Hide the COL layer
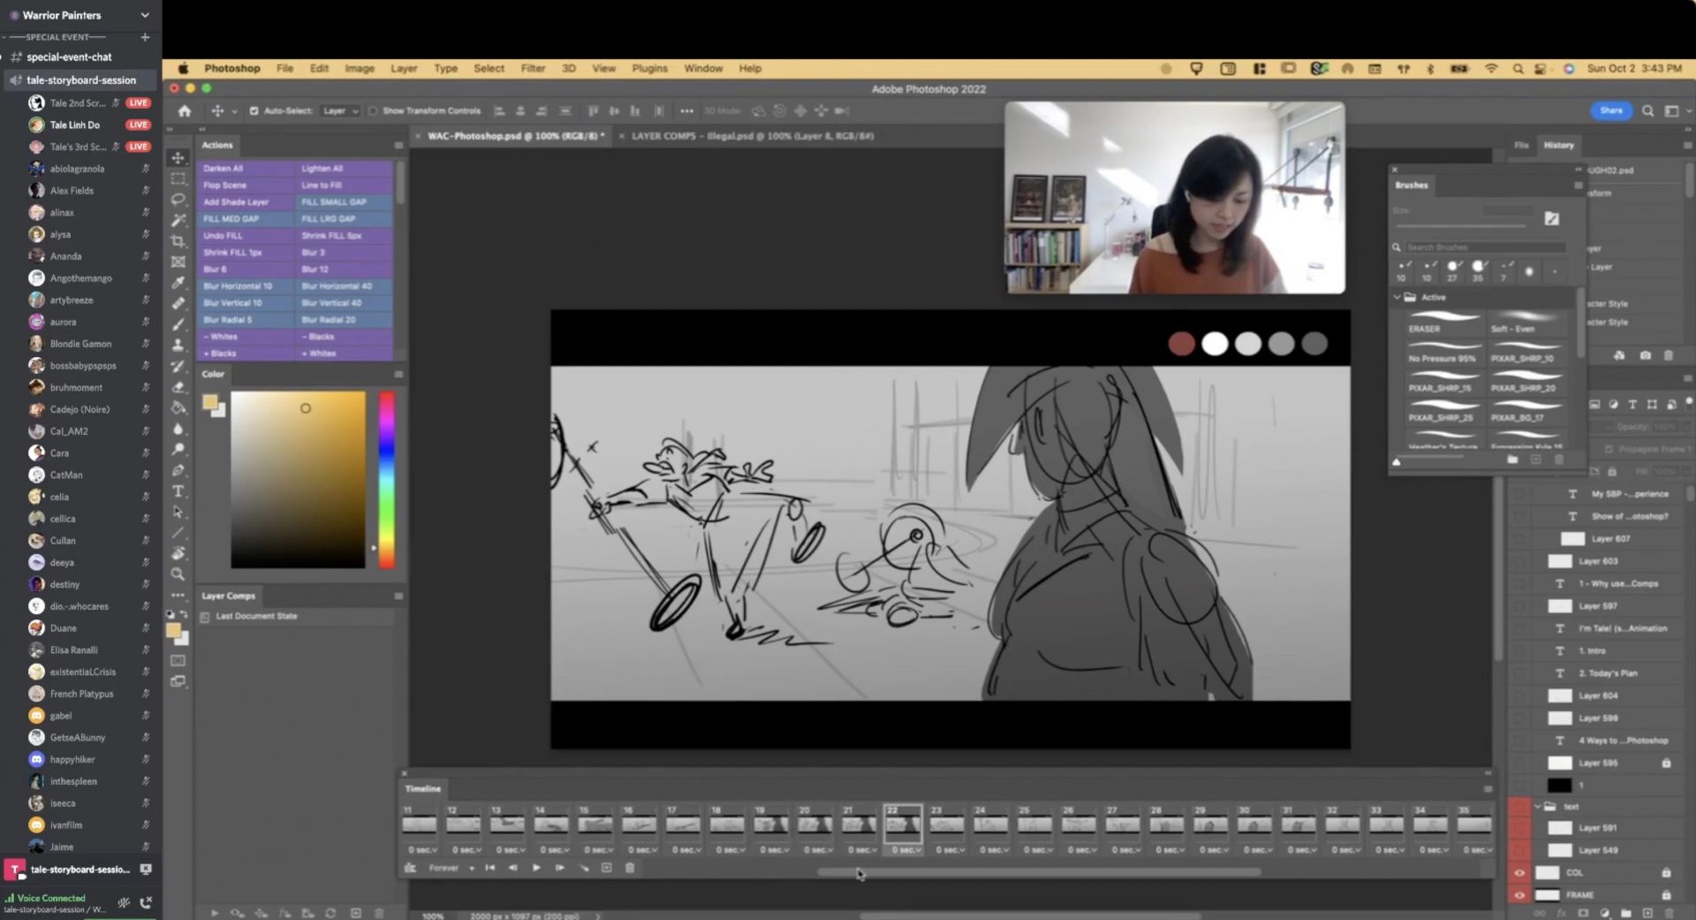The image size is (1696, 920). [1519, 872]
